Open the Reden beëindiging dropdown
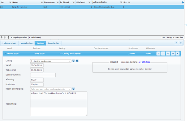This screenshot has height=121, width=187. pos(51,89)
